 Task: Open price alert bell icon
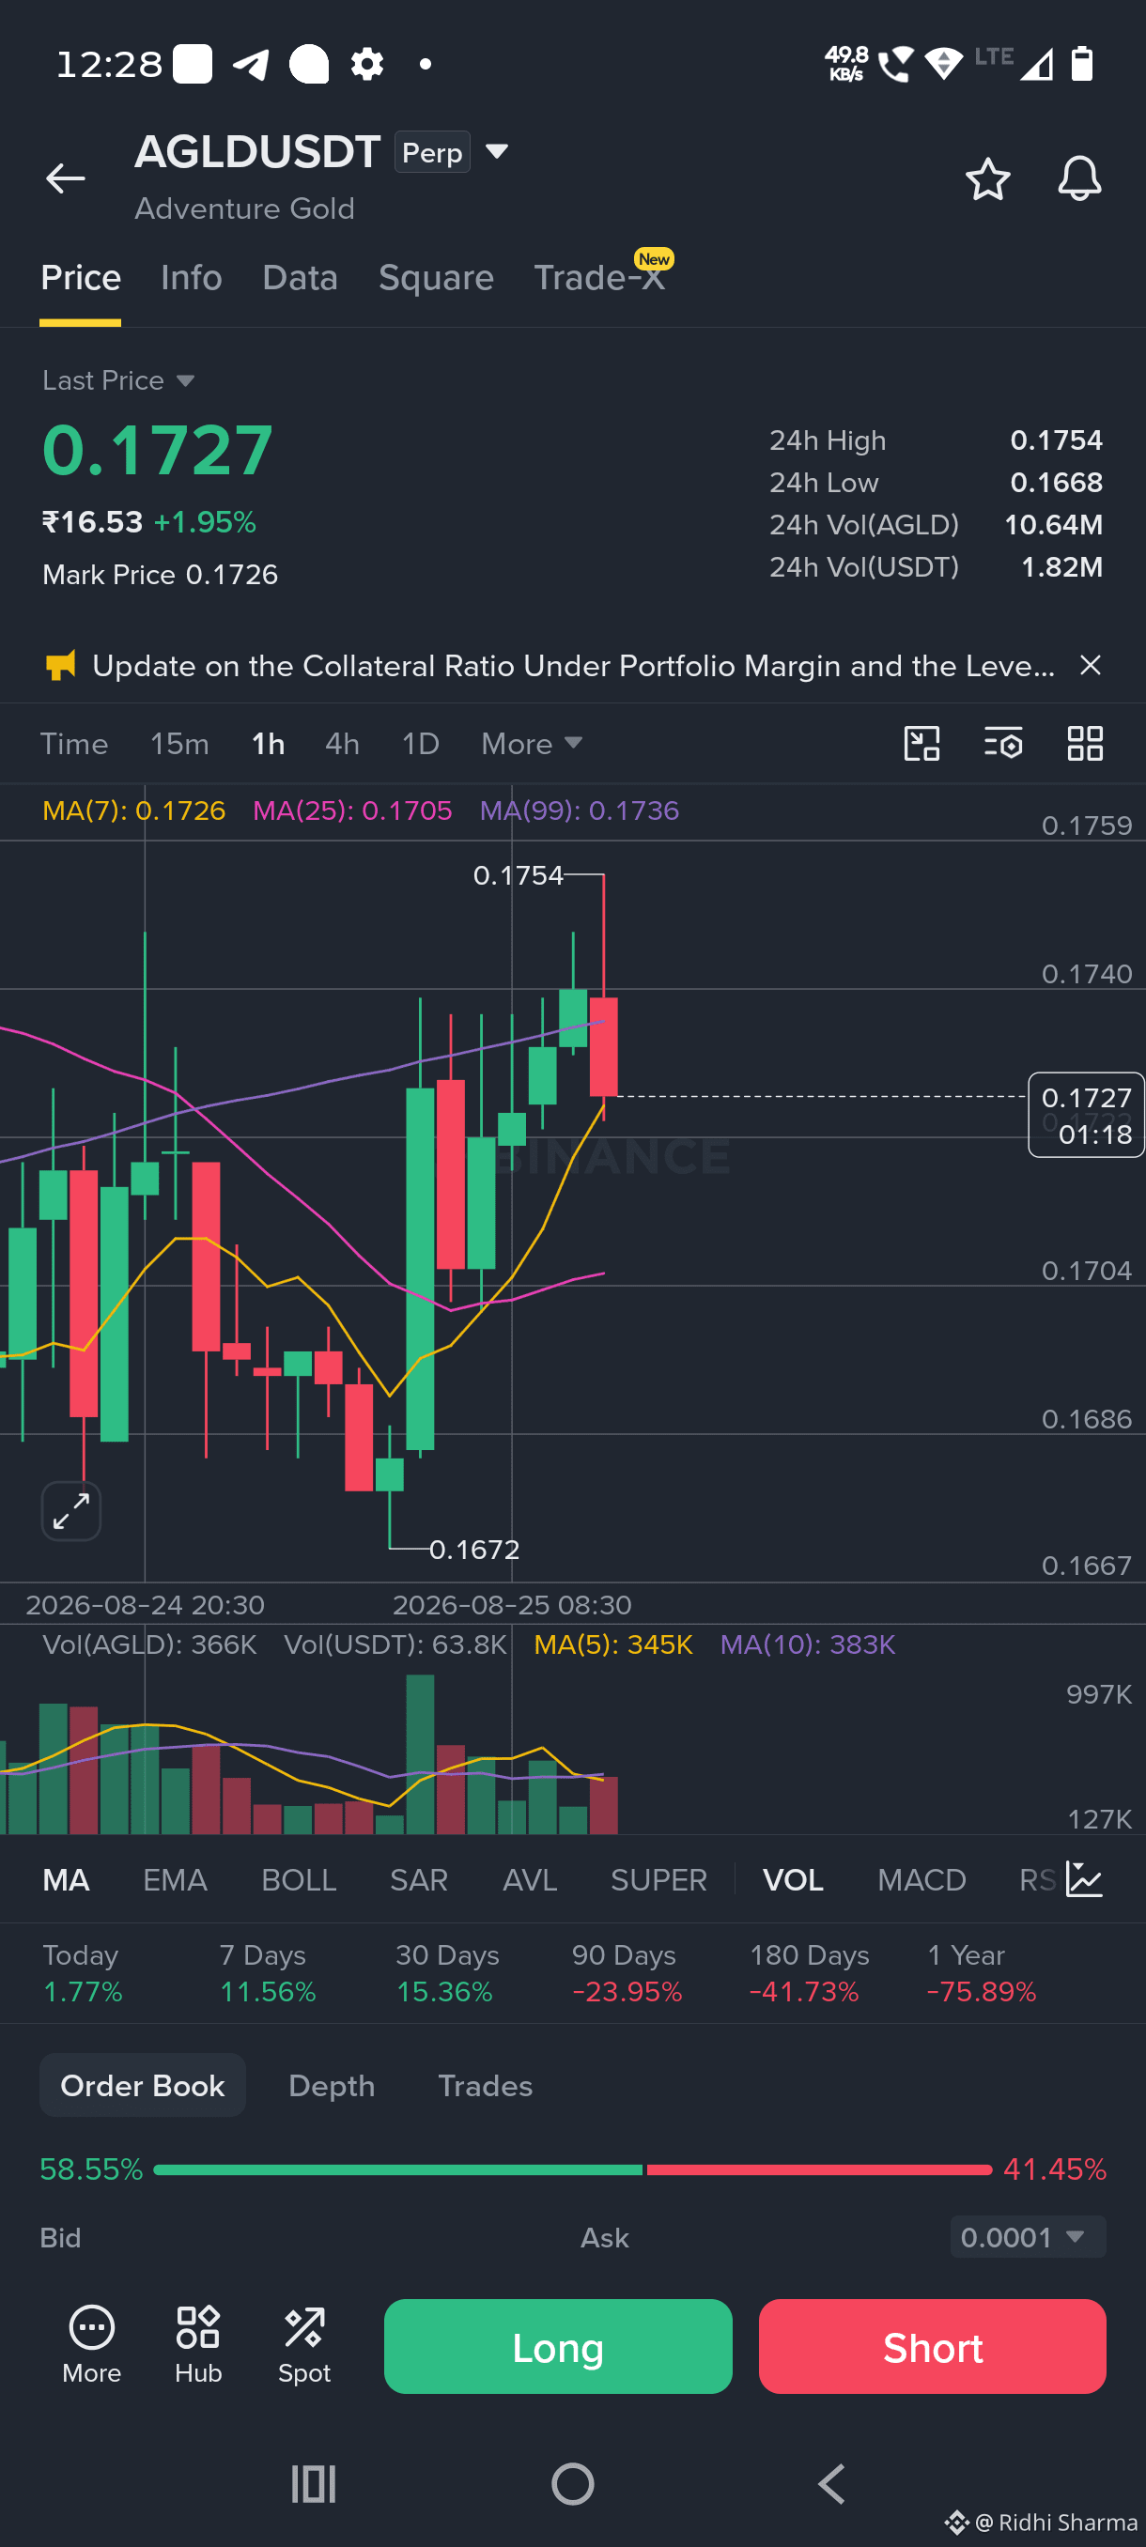(x=1078, y=179)
